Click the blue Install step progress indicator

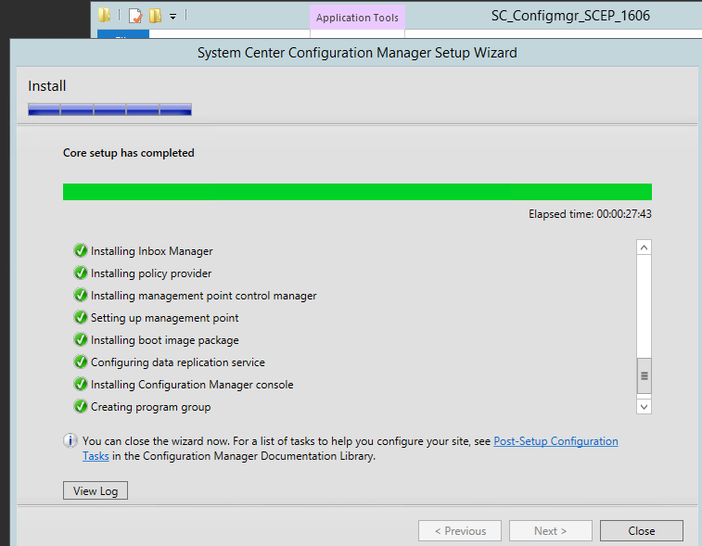point(109,109)
